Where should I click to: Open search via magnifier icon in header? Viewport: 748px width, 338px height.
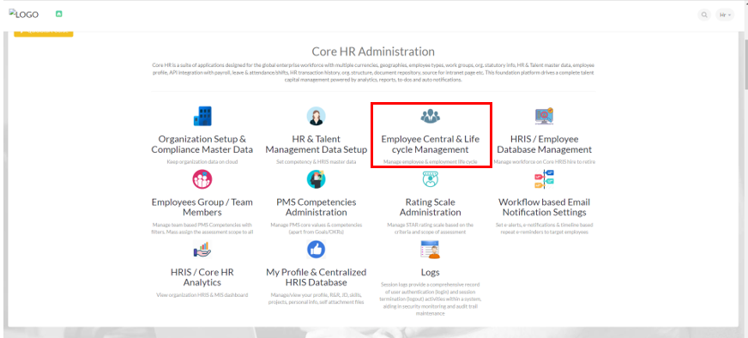703,15
